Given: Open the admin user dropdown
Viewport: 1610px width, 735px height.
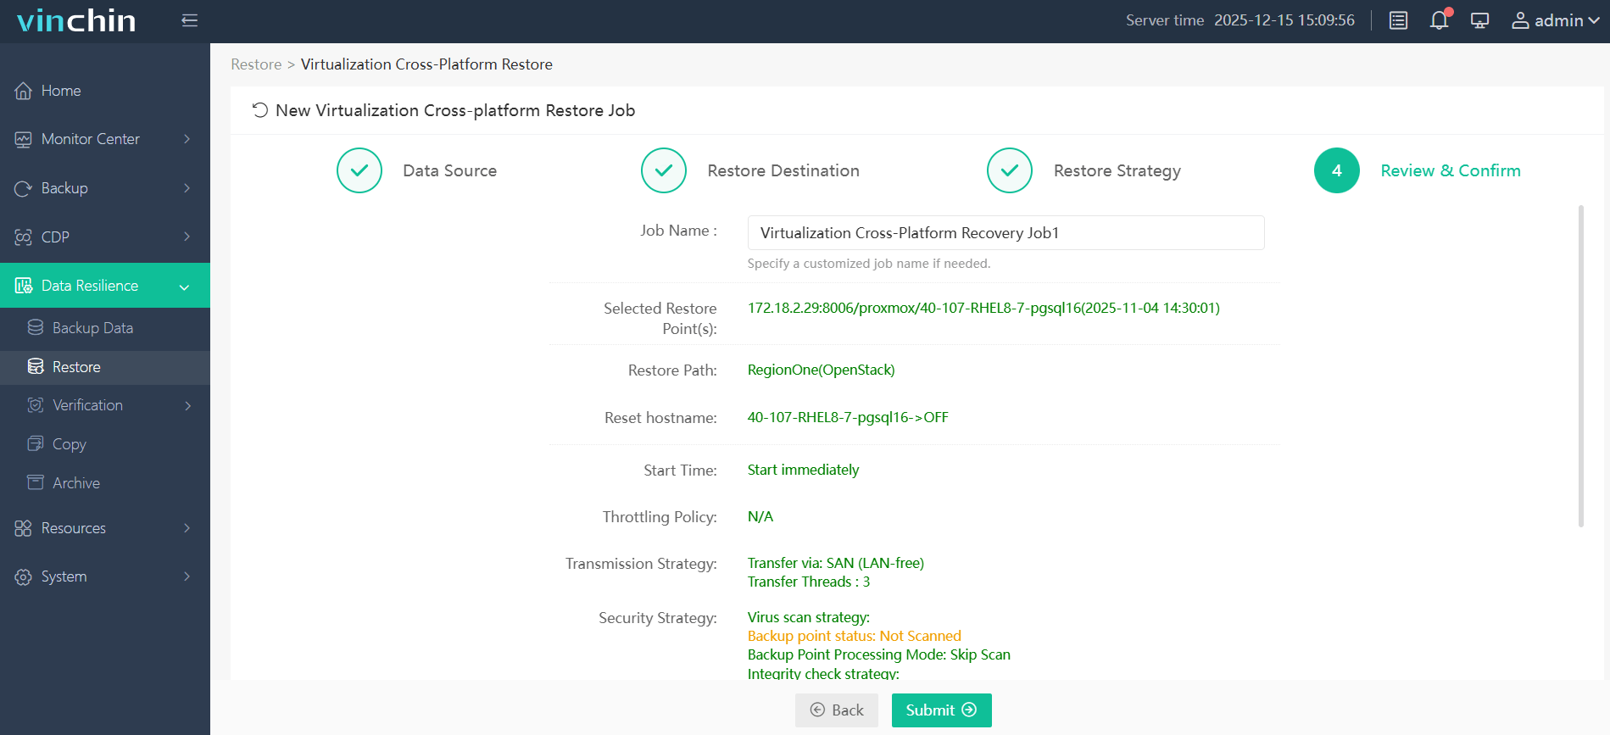Looking at the screenshot, I should [x=1555, y=20].
